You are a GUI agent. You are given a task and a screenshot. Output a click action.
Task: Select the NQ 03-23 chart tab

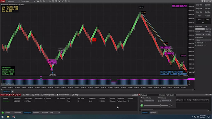[x=7, y=92]
